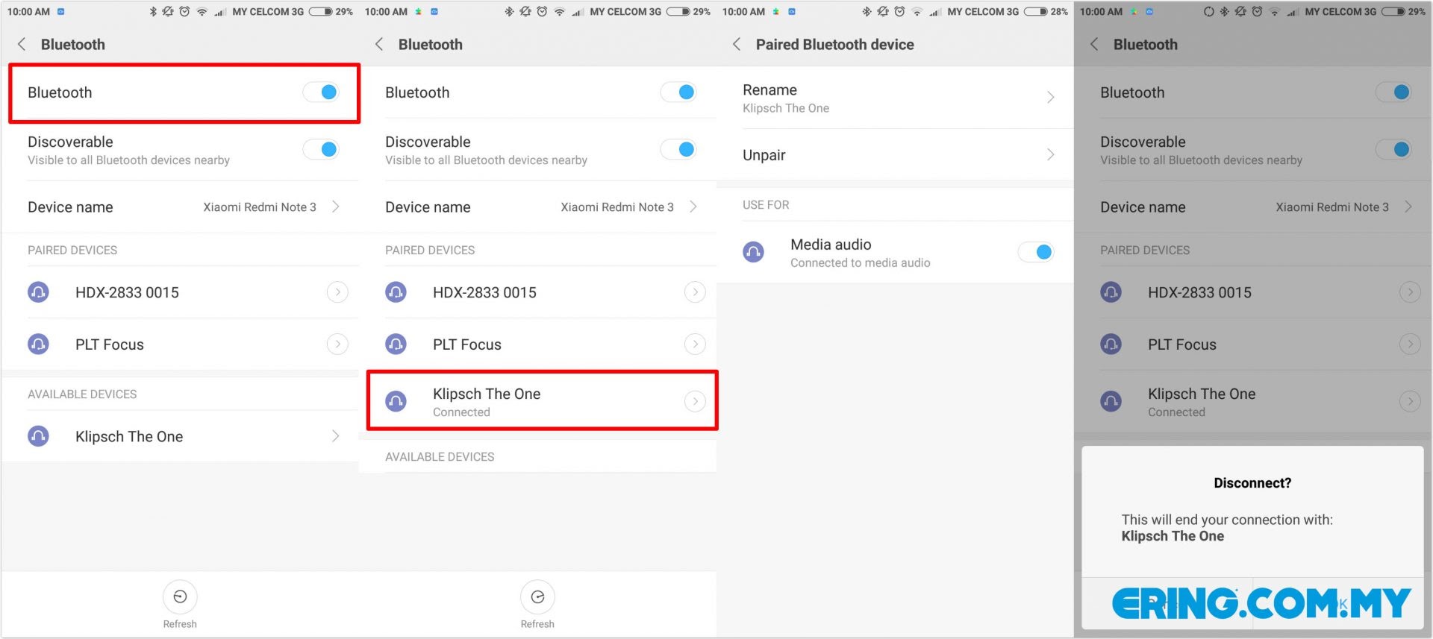Tap "HDX-2833 0015" name in first screenshot

(127, 292)
